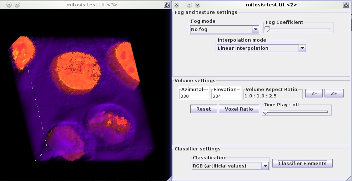Click the Elevation angle input field

(226, 96)
